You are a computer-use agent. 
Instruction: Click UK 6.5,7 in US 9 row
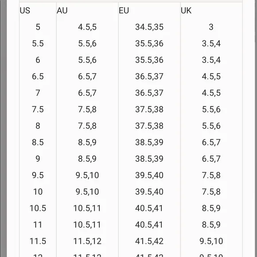211,159
